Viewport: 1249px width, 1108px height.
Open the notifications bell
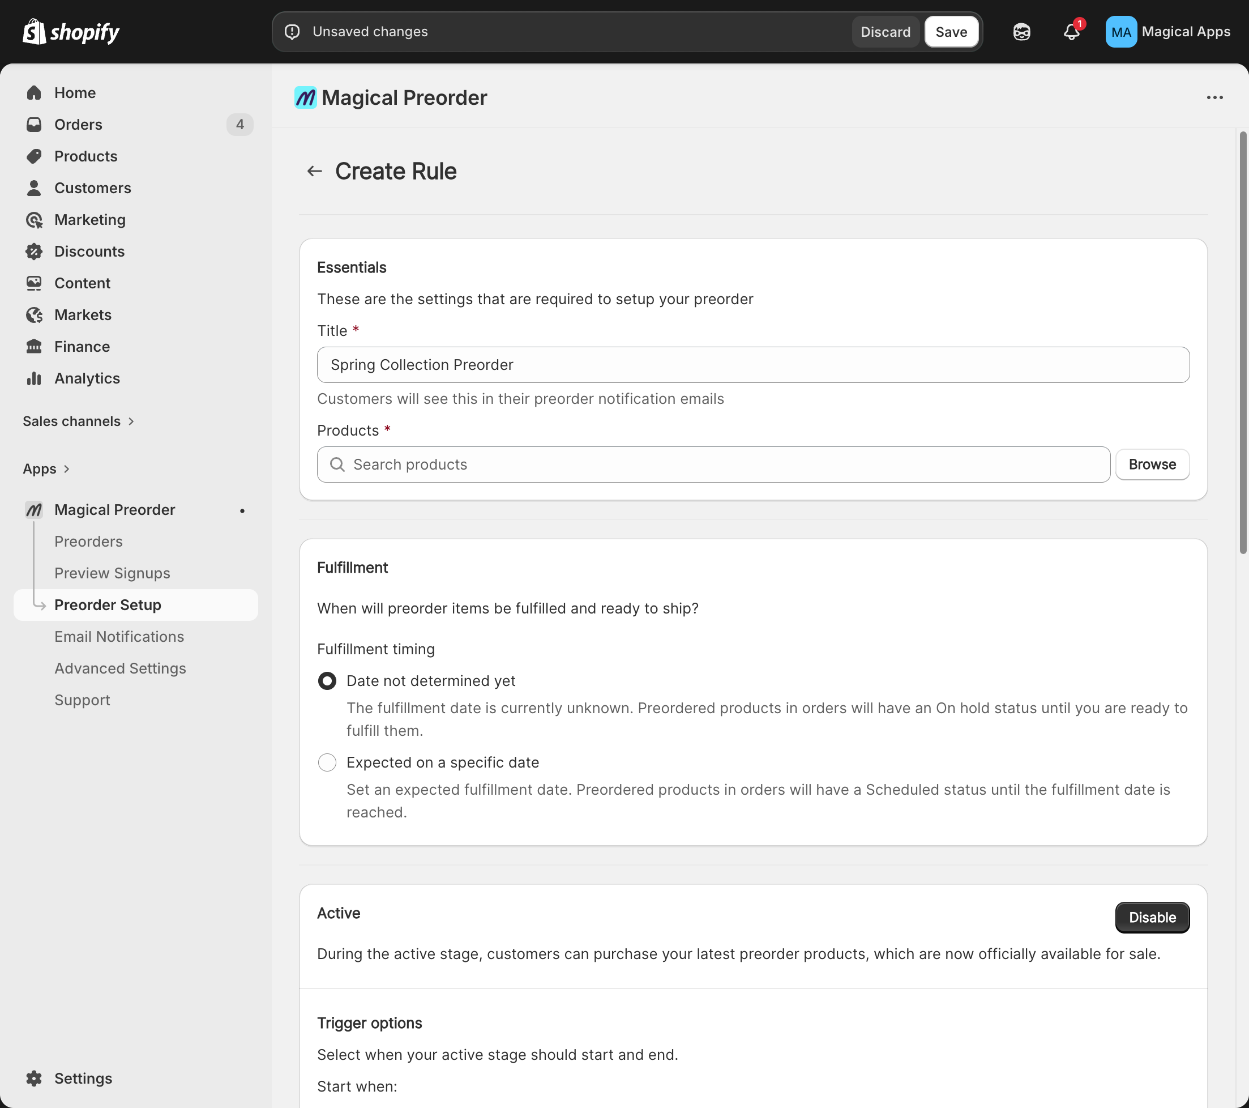[1071, 32]
